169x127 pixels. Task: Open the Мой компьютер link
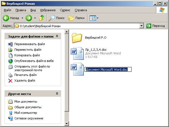coord(26,113)
